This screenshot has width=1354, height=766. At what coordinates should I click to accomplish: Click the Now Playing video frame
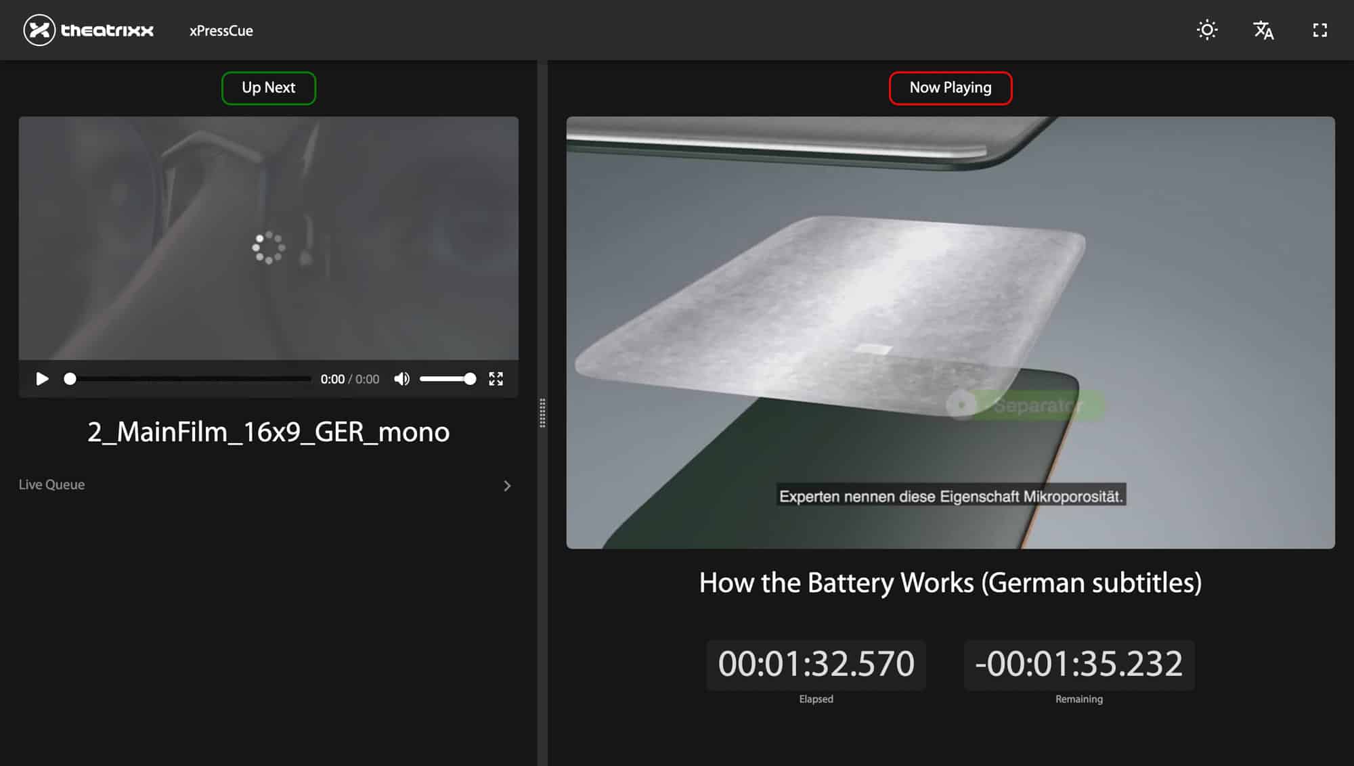(950, 332)
